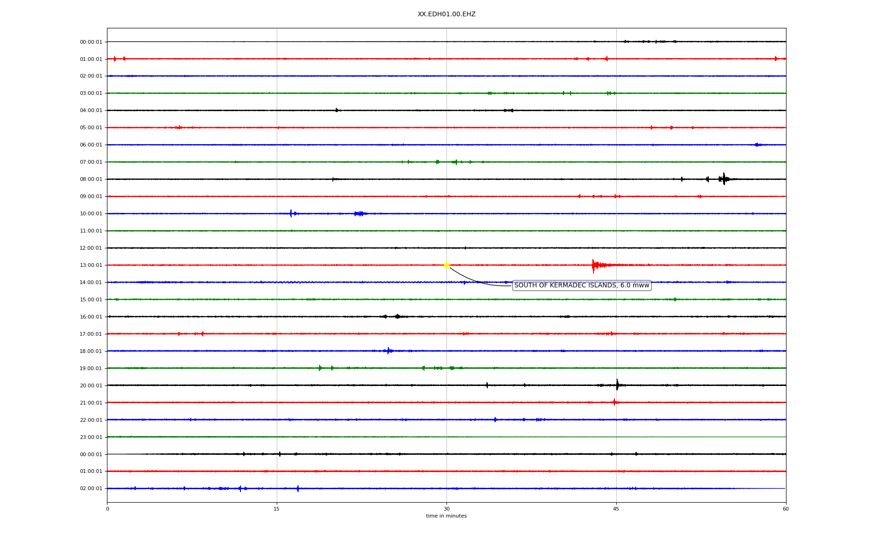The width and height of the screenshot is (893, 558).
Task: Click the 45 tick label on x-axis
Action: click(x=616, y=509)
